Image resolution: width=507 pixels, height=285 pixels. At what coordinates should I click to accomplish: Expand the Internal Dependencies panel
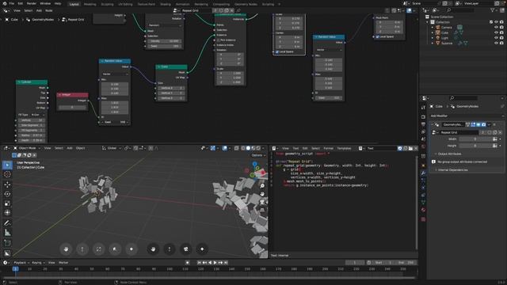(x=452, y=169)
